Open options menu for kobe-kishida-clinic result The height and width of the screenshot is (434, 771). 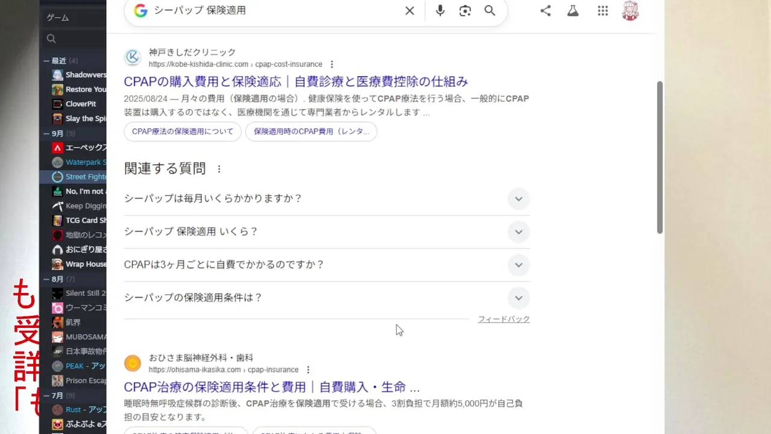[x=332, y=64]
